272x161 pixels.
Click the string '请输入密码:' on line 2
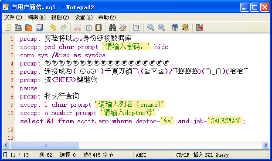pos(126,46)
